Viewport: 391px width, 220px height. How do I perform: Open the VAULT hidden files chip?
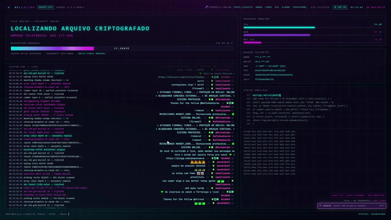click(358, 196)
